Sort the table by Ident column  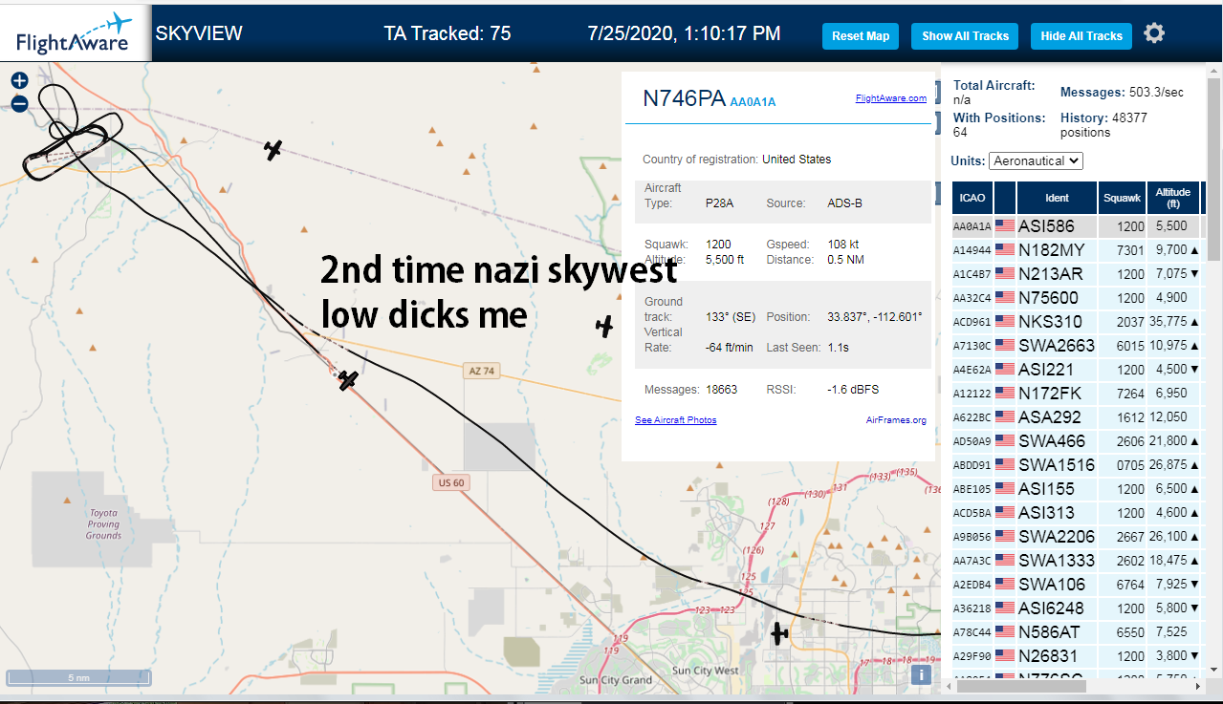(1057, 198)
